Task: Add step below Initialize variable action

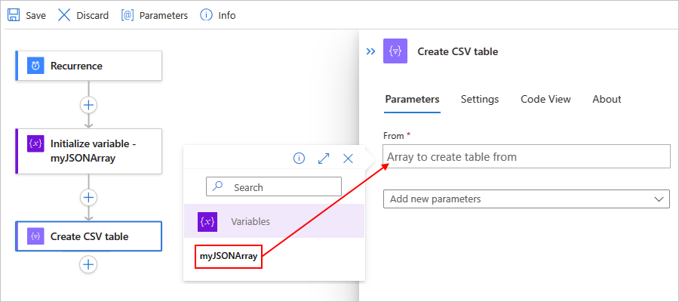Action: point(89,198)
